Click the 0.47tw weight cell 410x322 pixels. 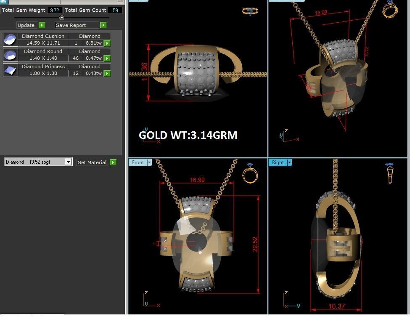pyautogui.click(x=94, y=59)
